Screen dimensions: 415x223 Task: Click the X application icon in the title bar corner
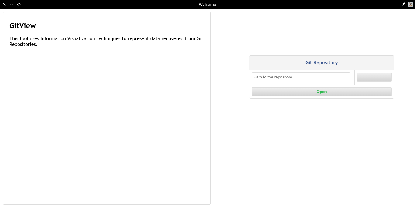pyautogui.click(x=411, y=4)
